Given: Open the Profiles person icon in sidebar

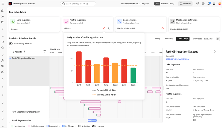Looking at the screenshot, I should coord(3,61).
